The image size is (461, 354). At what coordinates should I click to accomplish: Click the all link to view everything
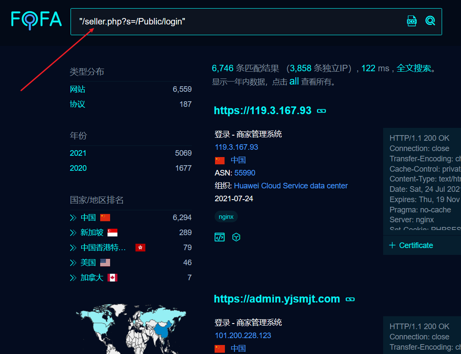(x=294, y=82)
